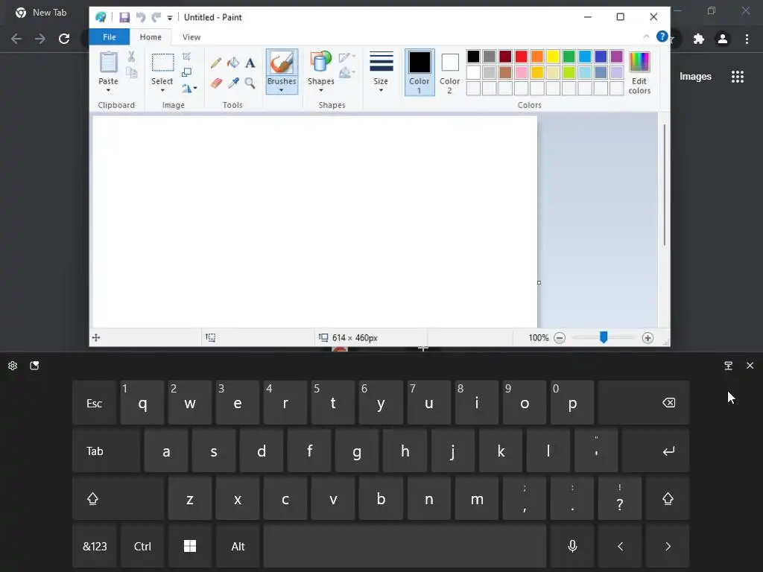The image size is (763, 572).
Task: Click Edit colors button
Action: click(639, 73)
